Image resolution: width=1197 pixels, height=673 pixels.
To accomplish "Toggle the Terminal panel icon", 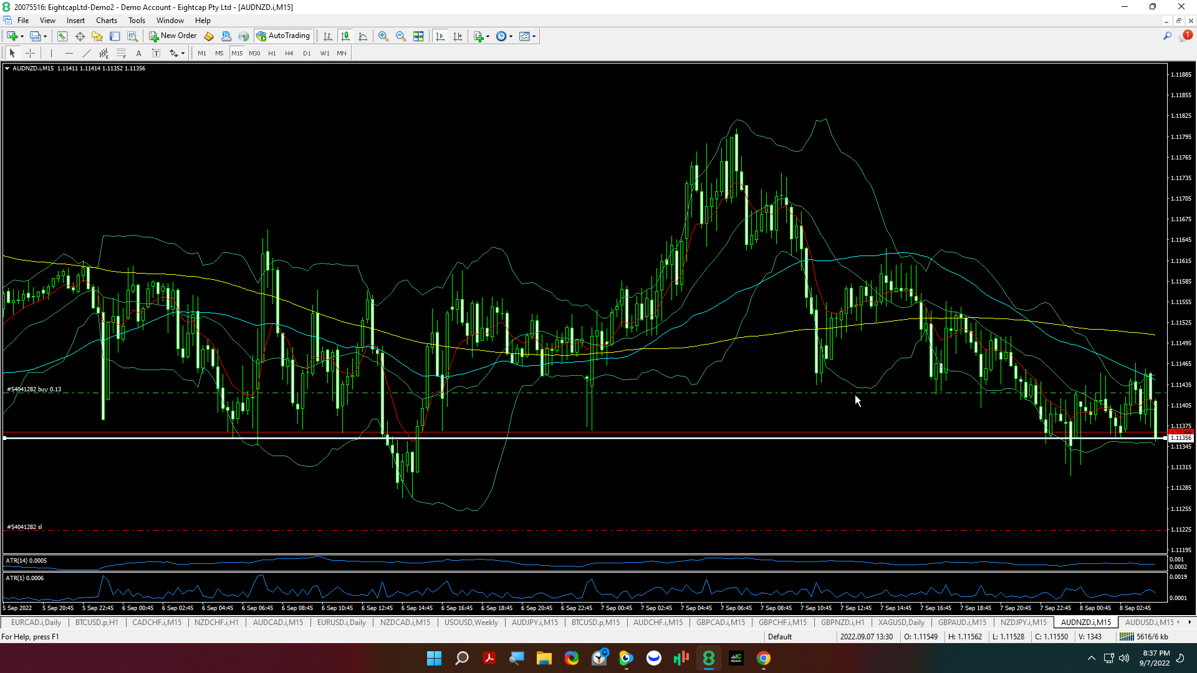I will tap(115, 36).
